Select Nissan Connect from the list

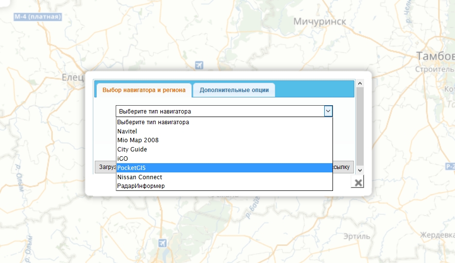click(x=140, y=177)
